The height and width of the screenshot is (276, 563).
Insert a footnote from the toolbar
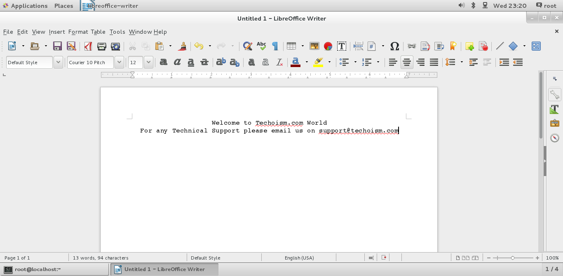point(425,46)
